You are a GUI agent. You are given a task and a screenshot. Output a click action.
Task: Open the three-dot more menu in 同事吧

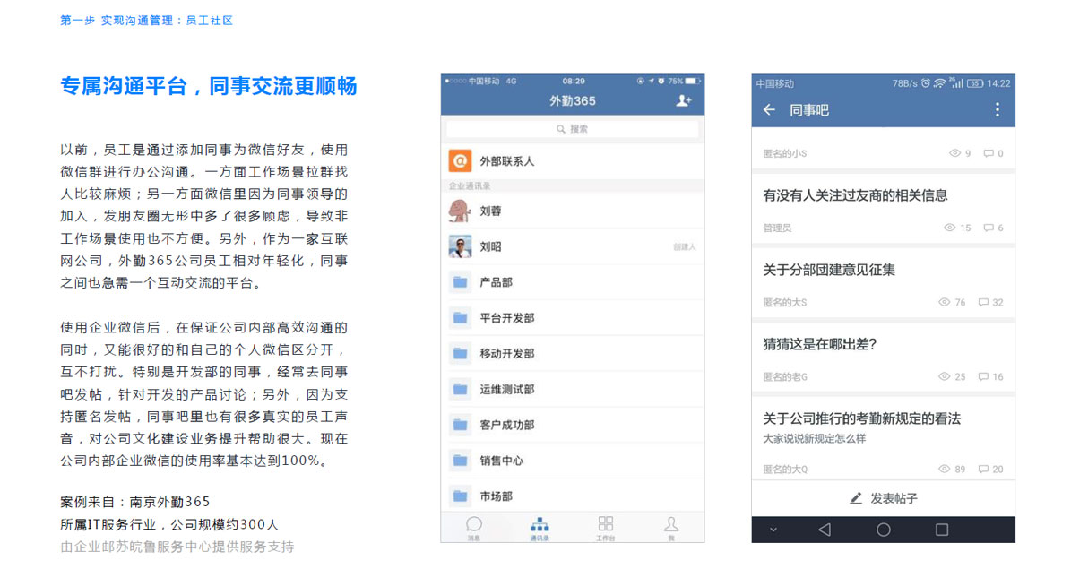point(998,110)
